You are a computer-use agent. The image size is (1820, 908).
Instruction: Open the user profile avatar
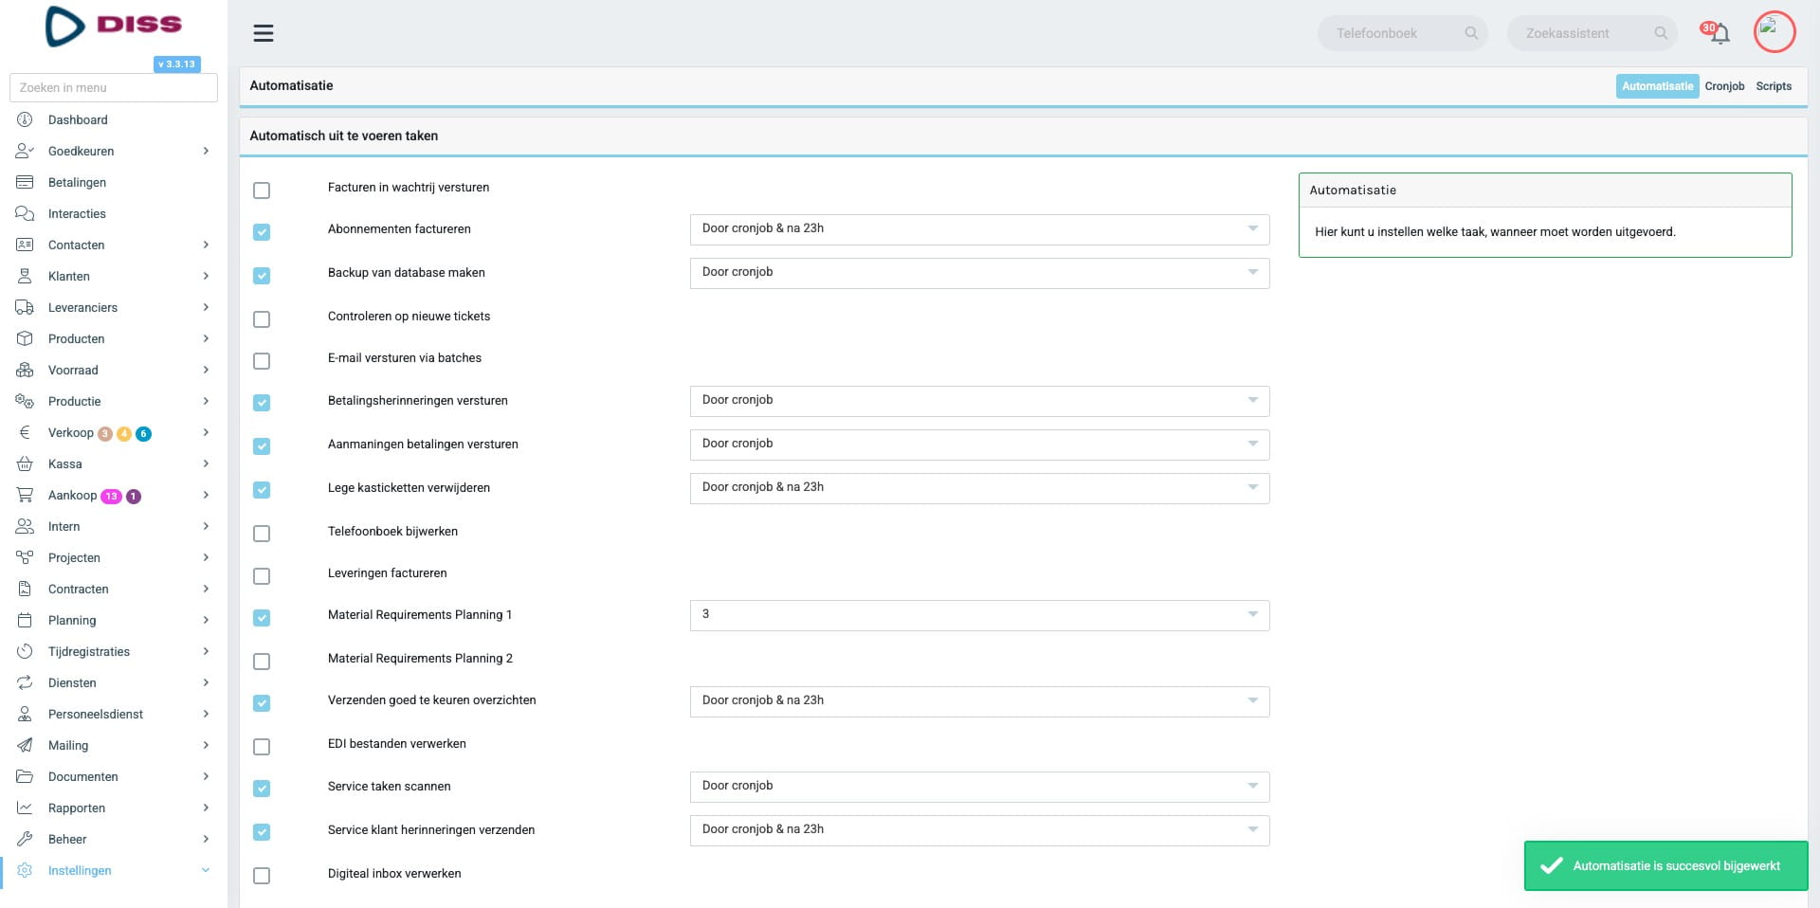pyautogui.click(x=1774, y=31)
